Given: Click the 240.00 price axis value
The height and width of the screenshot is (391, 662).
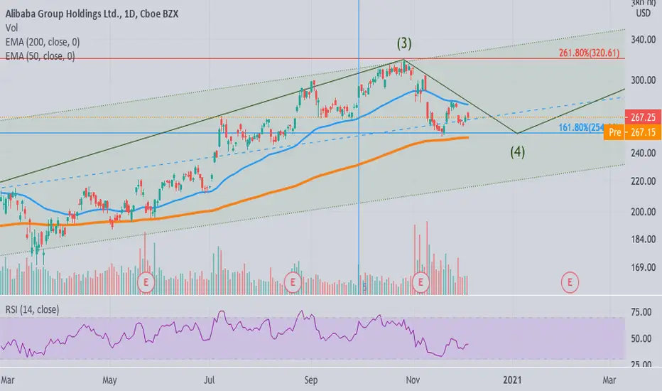Looking at the screenshot, I should point(643,153).
